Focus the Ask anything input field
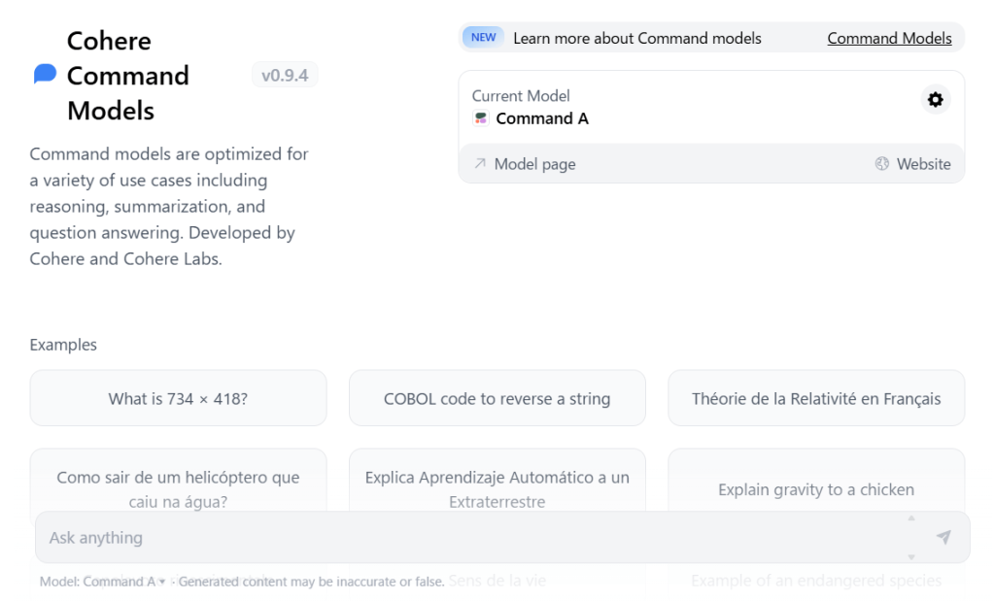995x601 pixels. (466, 537)
